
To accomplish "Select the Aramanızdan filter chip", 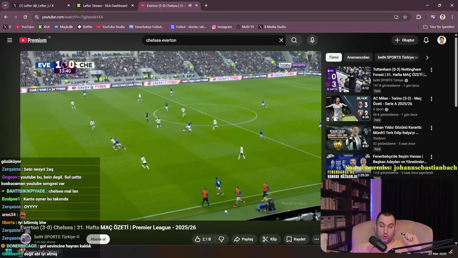I will click(x=358, y=57).
